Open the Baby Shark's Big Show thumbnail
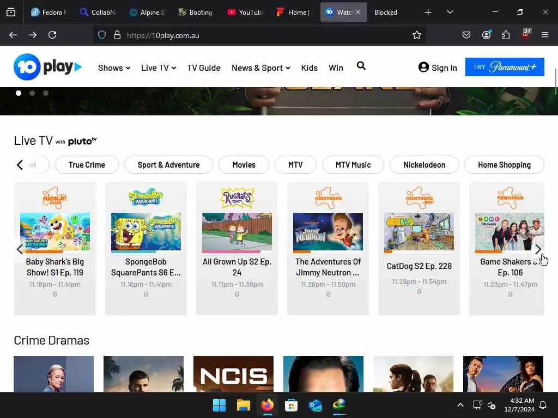 click(55, 232)
